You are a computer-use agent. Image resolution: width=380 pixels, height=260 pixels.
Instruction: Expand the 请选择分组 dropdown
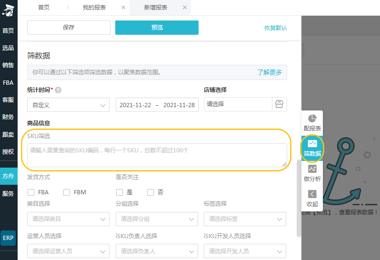[157, 219]
